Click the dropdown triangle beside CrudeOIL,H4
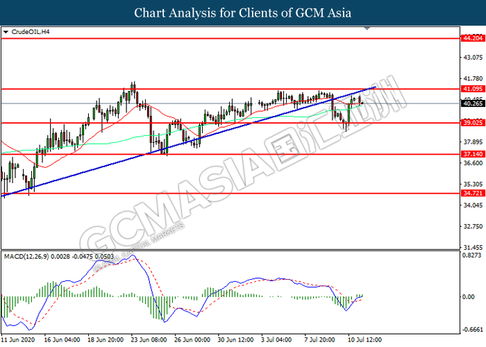The width and height of the screenshot is (486, 347). [x=6, y=32]
